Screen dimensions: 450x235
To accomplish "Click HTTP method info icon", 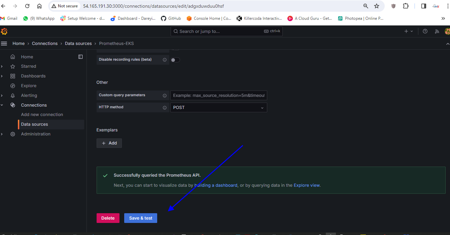I will pos(165,108).
